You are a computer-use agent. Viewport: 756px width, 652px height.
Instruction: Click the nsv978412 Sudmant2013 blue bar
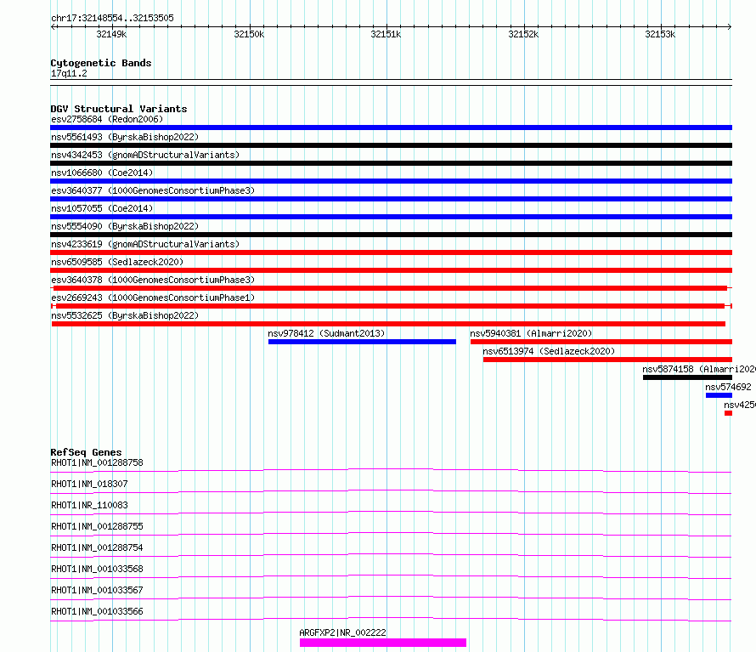[362, 342]
